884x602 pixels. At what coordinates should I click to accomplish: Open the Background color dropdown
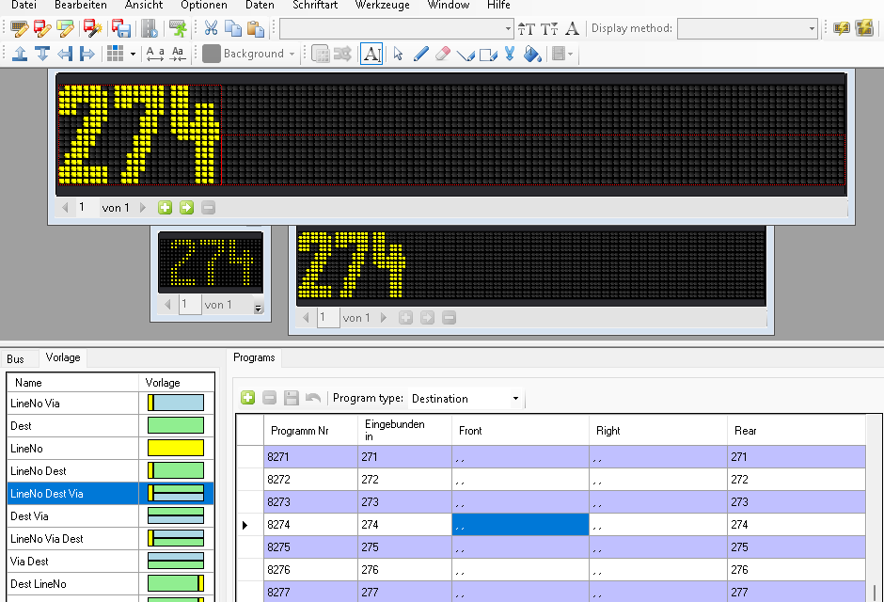point(292,55)
